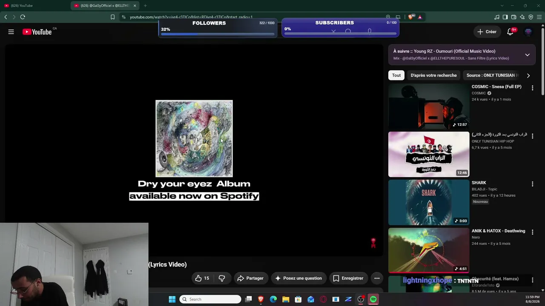Click the COSMIC - Snesa (Full EP) title
Image resolution: width=545 pixels, height=306 pixels.
pos(496,87)
